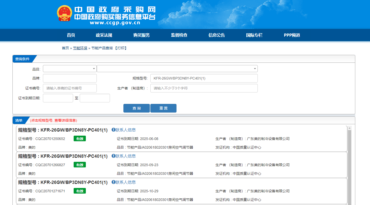Viewport: 370px width, 205px height.
Task: Click the certificate expiry start date field
Action: [58, 98]
